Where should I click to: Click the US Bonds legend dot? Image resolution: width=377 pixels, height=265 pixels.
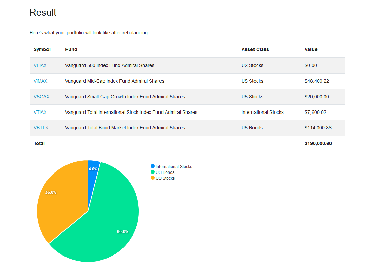coord(153,172)
